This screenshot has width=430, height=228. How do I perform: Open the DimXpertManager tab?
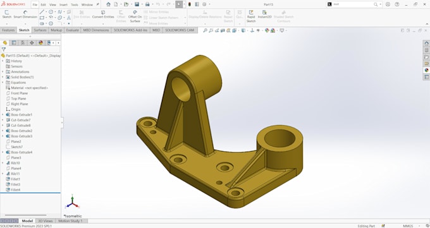click(32, 43)
